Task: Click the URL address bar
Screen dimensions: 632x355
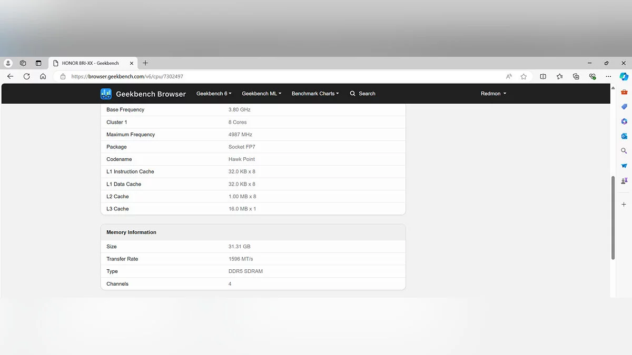Action: pyautogui.click(x=284, y=76)
